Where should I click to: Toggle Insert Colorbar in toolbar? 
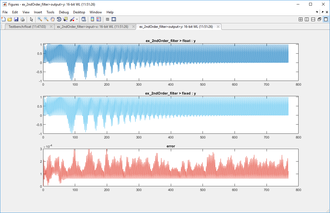pyautogui.click(x=92, y=19)
